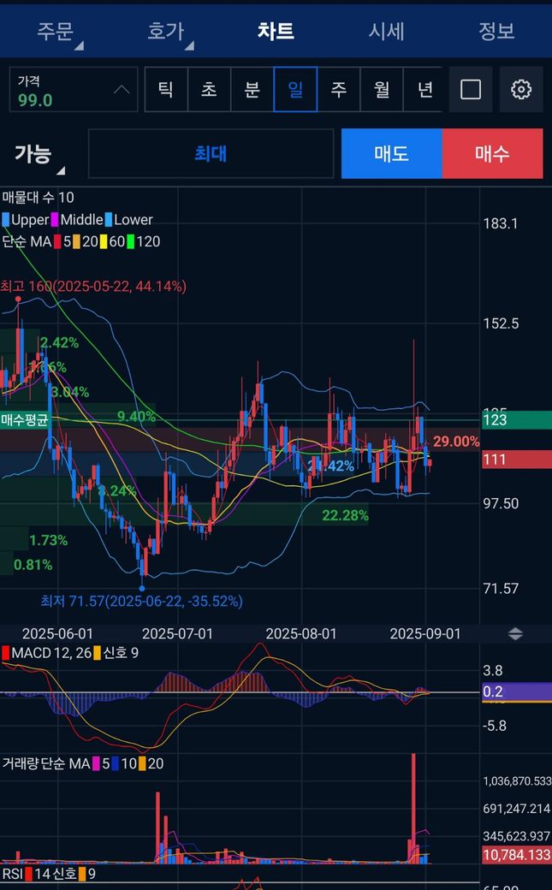The height and width of the screenshot is (890, 552).
Task: Tap the green MA 120 legend swatch
Action: [x=131, y=242]
